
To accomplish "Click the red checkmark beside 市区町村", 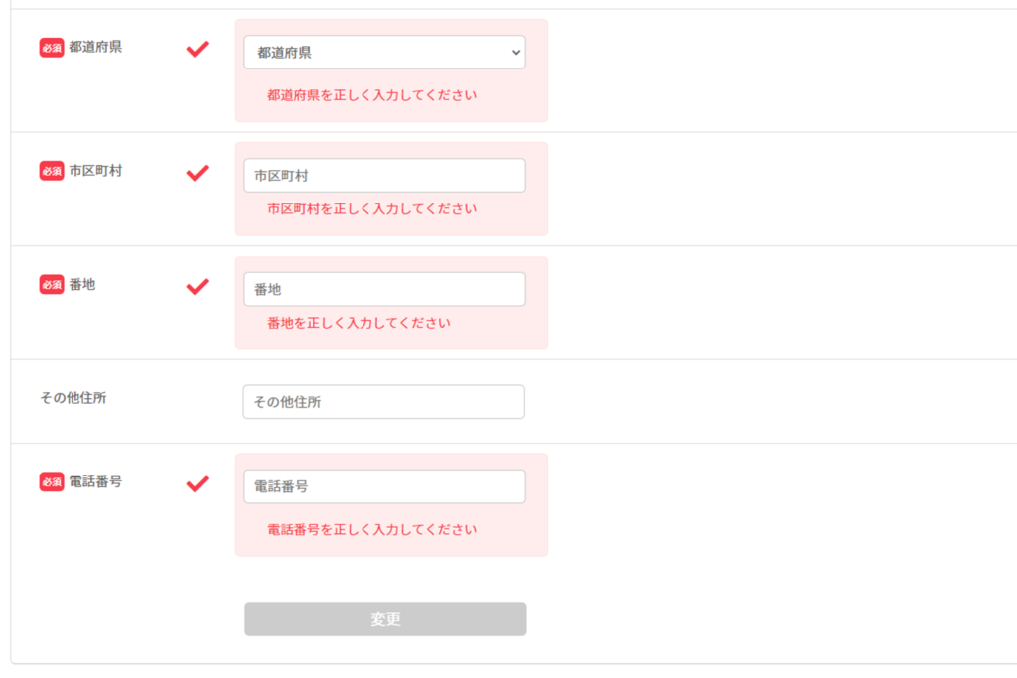I will 198,173.
